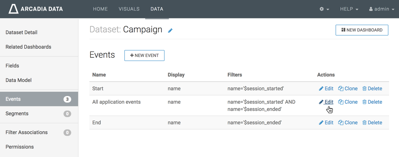Delete the All application events row
The width and height of the screenshot is (399, 157).
point(372,102)
